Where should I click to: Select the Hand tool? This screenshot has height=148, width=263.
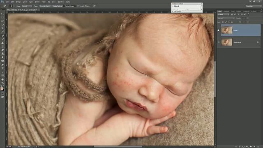point(2,79)
